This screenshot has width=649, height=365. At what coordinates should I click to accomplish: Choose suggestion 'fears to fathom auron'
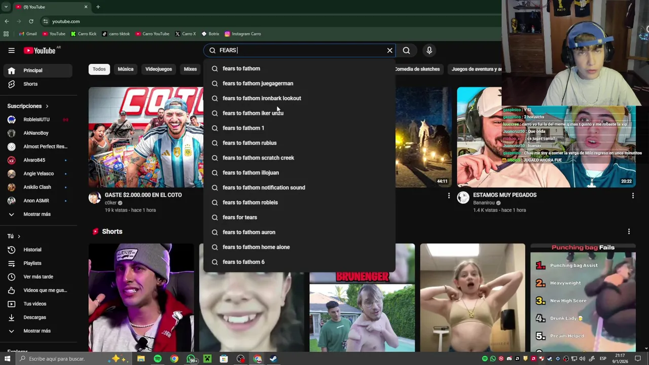click(x=299, y=232)
